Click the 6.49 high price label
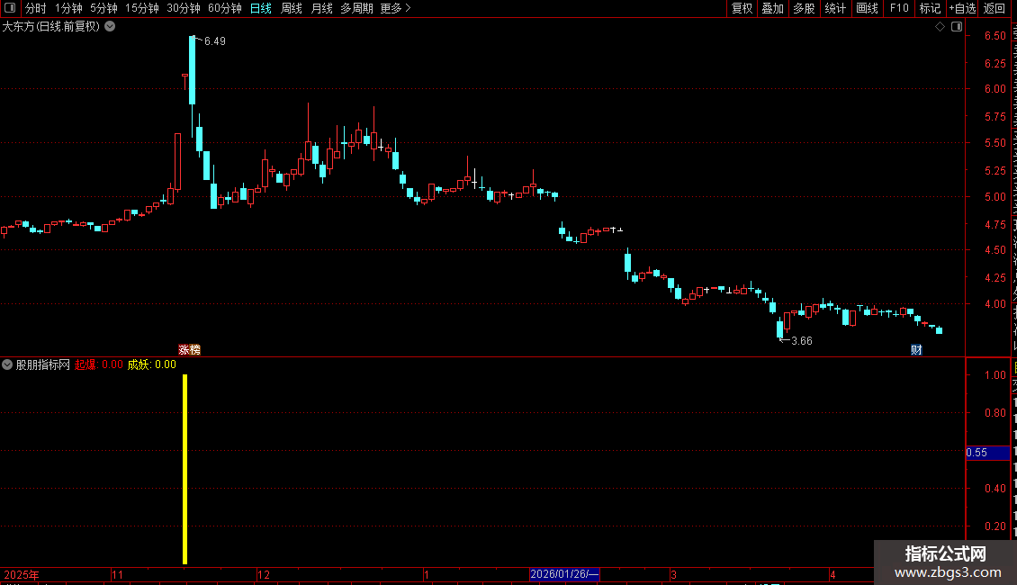Image resolution: width=1017 pixels, height=585 pixels. coord(215,40)
